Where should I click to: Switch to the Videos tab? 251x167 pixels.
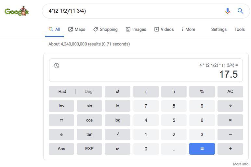coord(164,29)
